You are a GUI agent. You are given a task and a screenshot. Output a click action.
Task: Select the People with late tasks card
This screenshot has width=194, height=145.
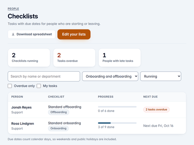point(120,58)
